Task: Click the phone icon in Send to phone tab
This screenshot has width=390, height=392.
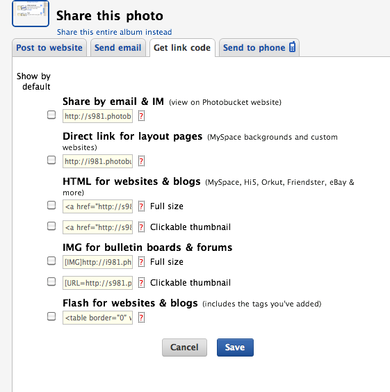Action: click(x=292, y=47)
